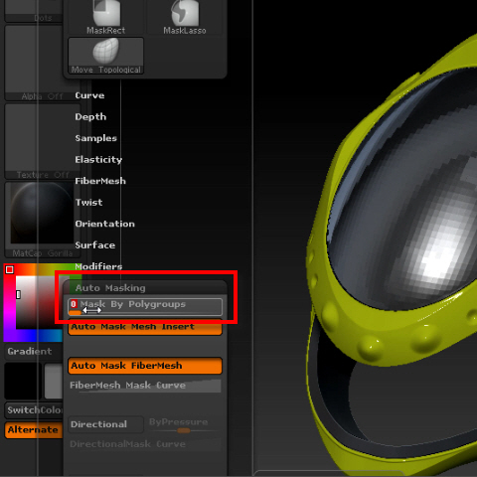This screenshot has height=477, width=477.
Task: Click the black secondary color swatch
Action: (23, 381)
